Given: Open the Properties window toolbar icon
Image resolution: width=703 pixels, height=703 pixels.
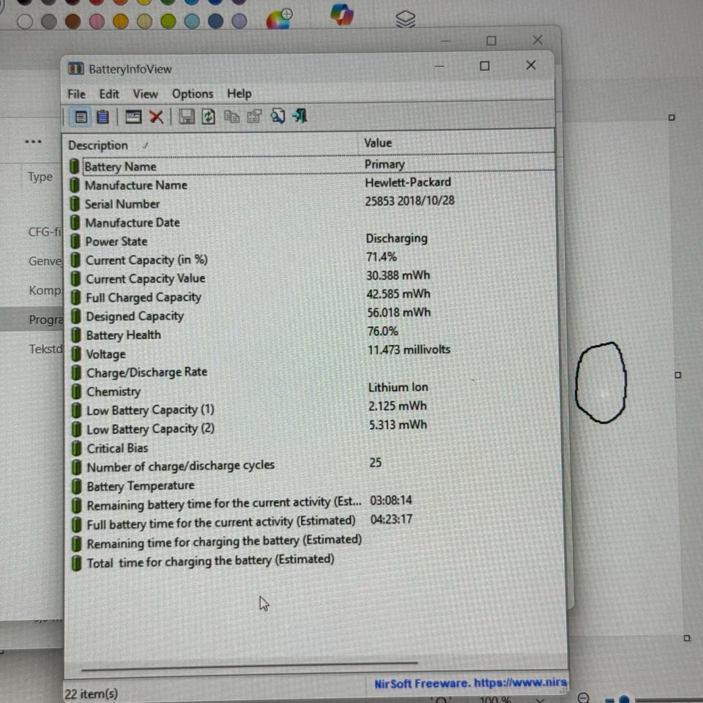Looking at the screenshot, I should (133, 117).
